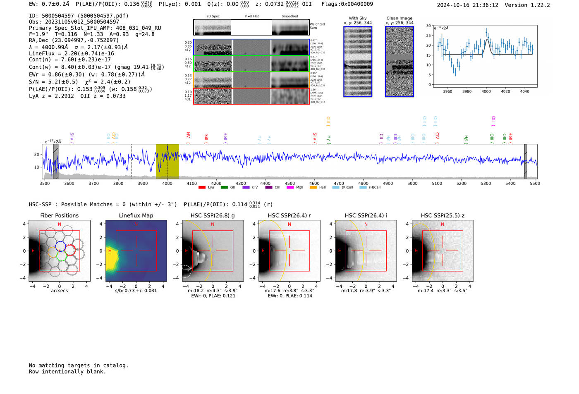Click the red NV line label
The height and width of the screenshot is (394, 579).
coord(188,138)
